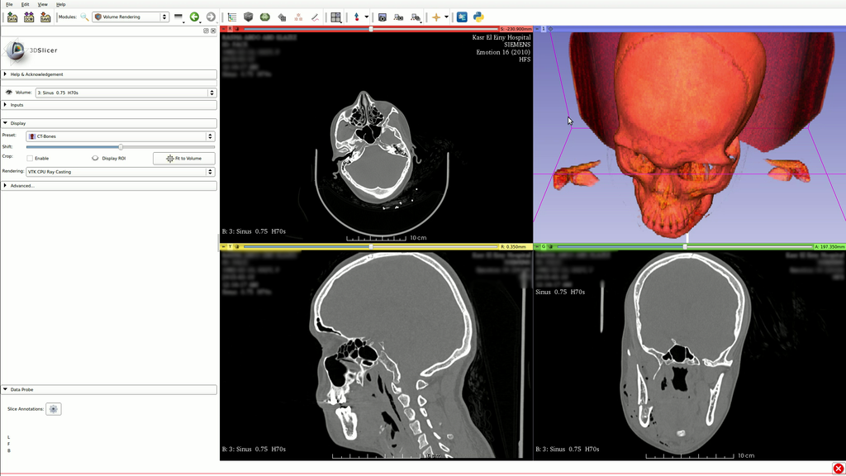Image resolution: width=846 pixels, height=476 pixels.
Task: Click the 3D view pin icon
Action: click(x=537, y=29)
